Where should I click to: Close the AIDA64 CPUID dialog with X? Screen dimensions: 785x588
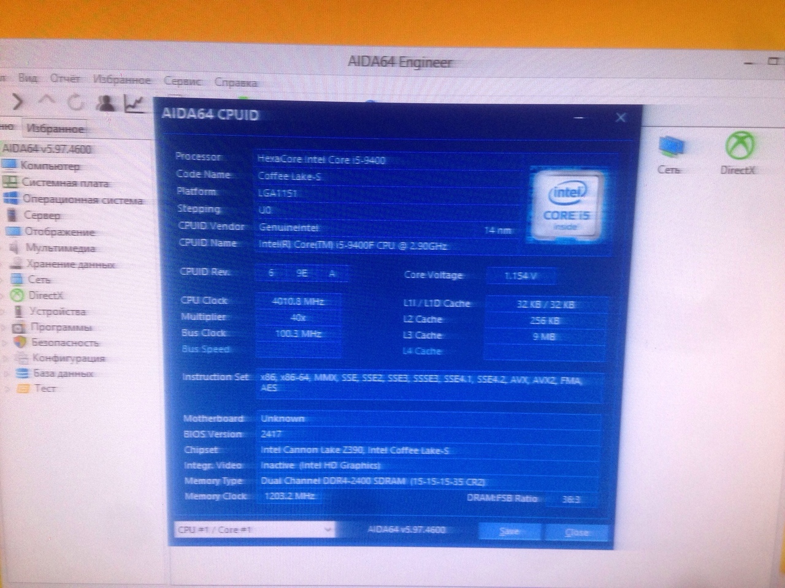click(x=621, y=117)
